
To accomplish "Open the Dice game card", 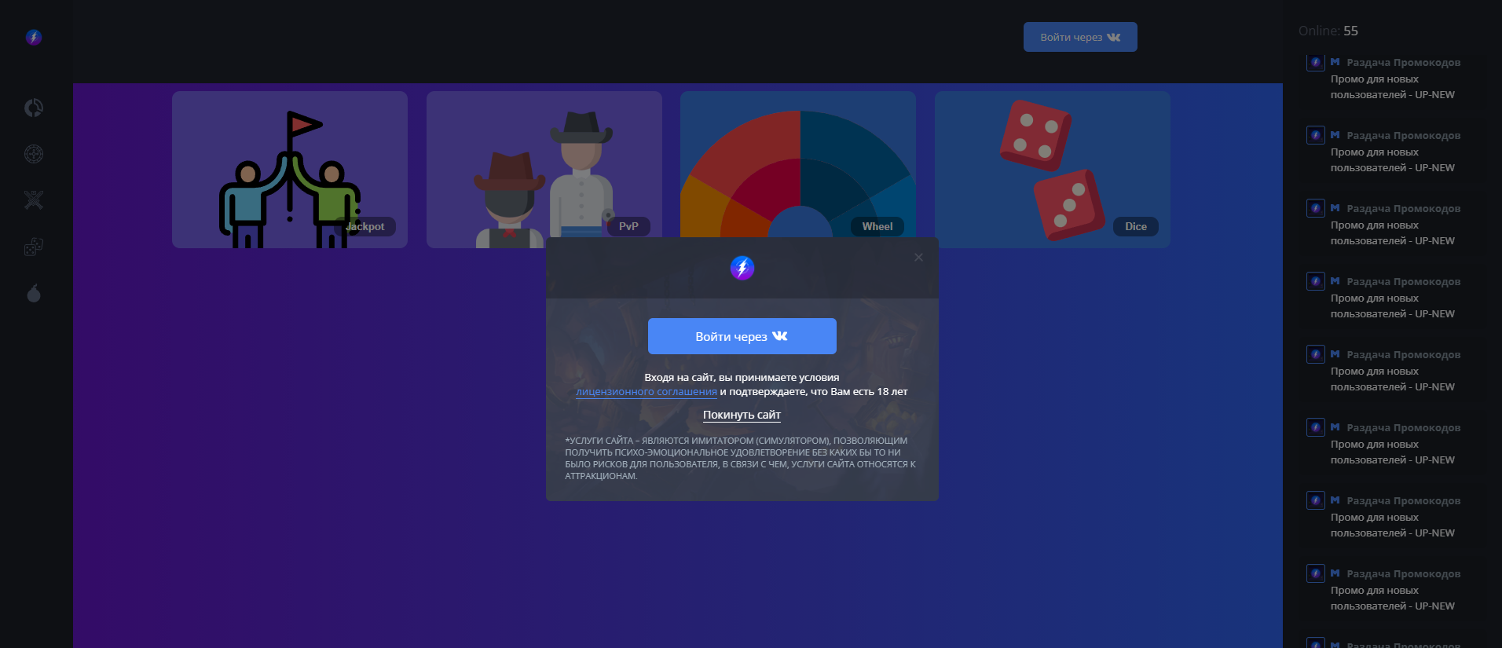I will pos(1052,169).
